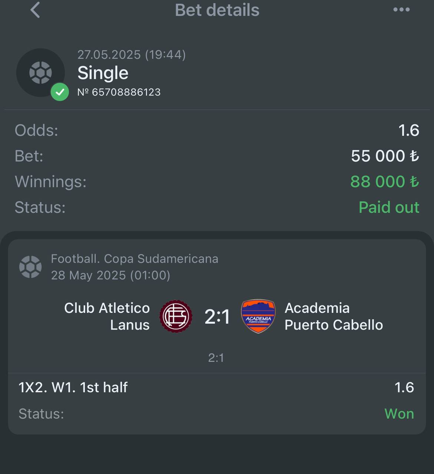Click the green checkmark badge
Screen dimensions: 434x474
60,92
